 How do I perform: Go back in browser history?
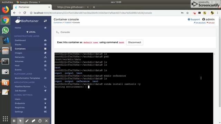point(15,13)
